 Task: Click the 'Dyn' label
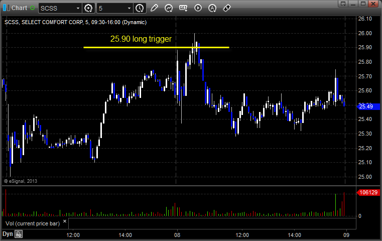pos(8,234)
